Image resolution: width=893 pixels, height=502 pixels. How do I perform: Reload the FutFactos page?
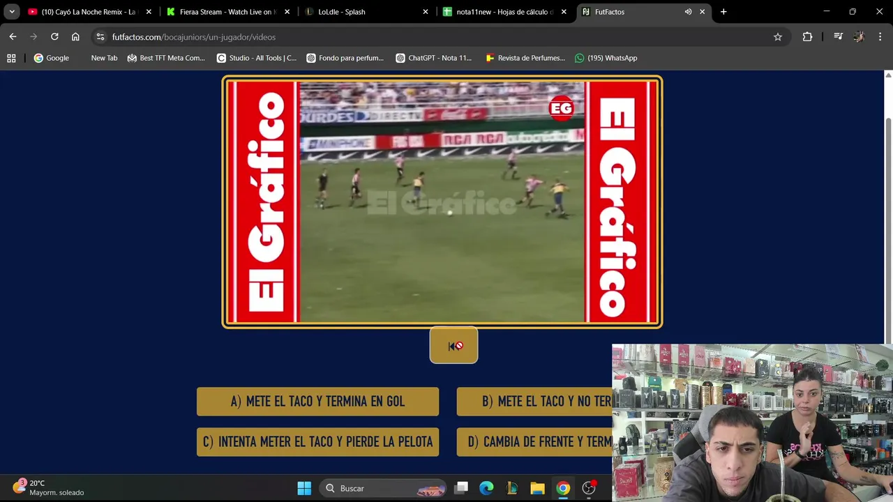(x=54, y=37)
